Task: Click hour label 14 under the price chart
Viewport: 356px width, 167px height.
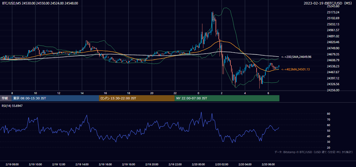Action: tap(82, 93)
